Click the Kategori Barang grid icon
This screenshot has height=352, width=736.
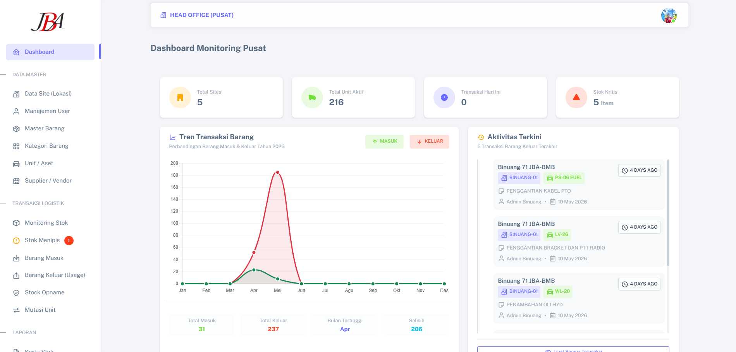tap(16, 146)
